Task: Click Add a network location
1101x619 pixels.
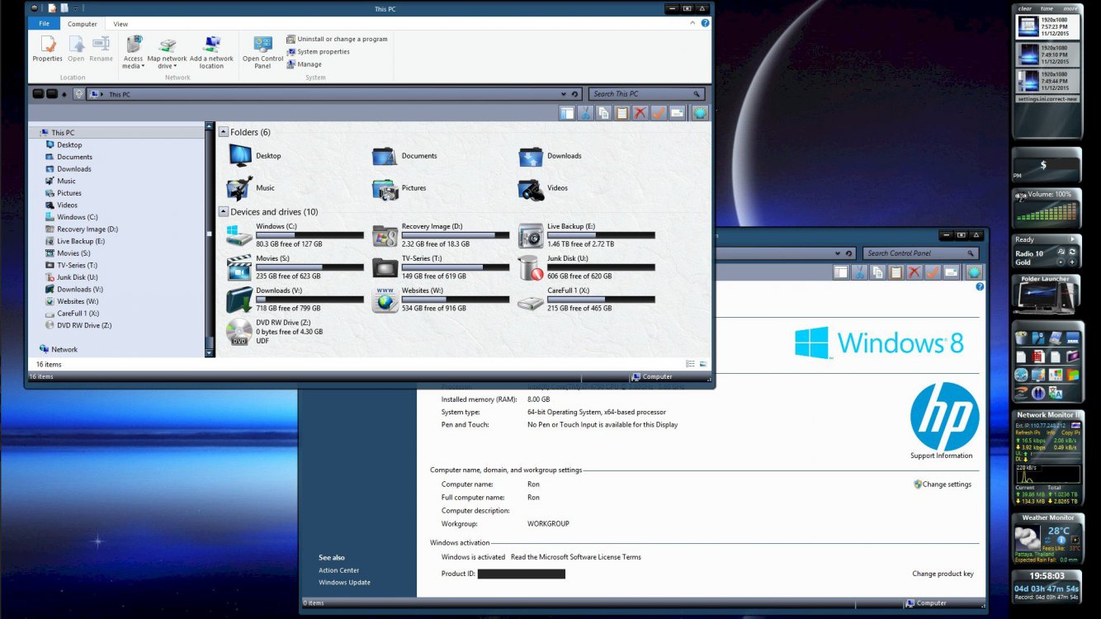Action: 211,53
